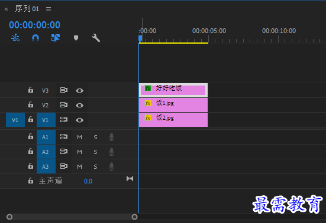Hide track V1 output eye
This screenshot has height=223, width=326.
point(79,120)
